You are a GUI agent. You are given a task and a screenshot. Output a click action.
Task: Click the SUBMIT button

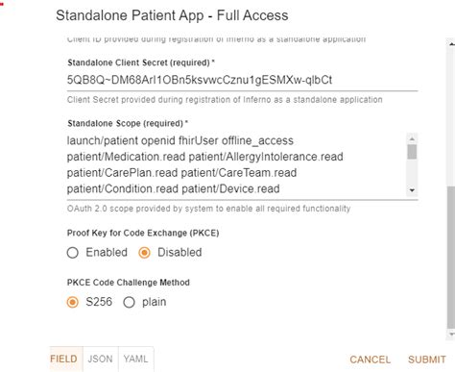(x=427, y=360)
